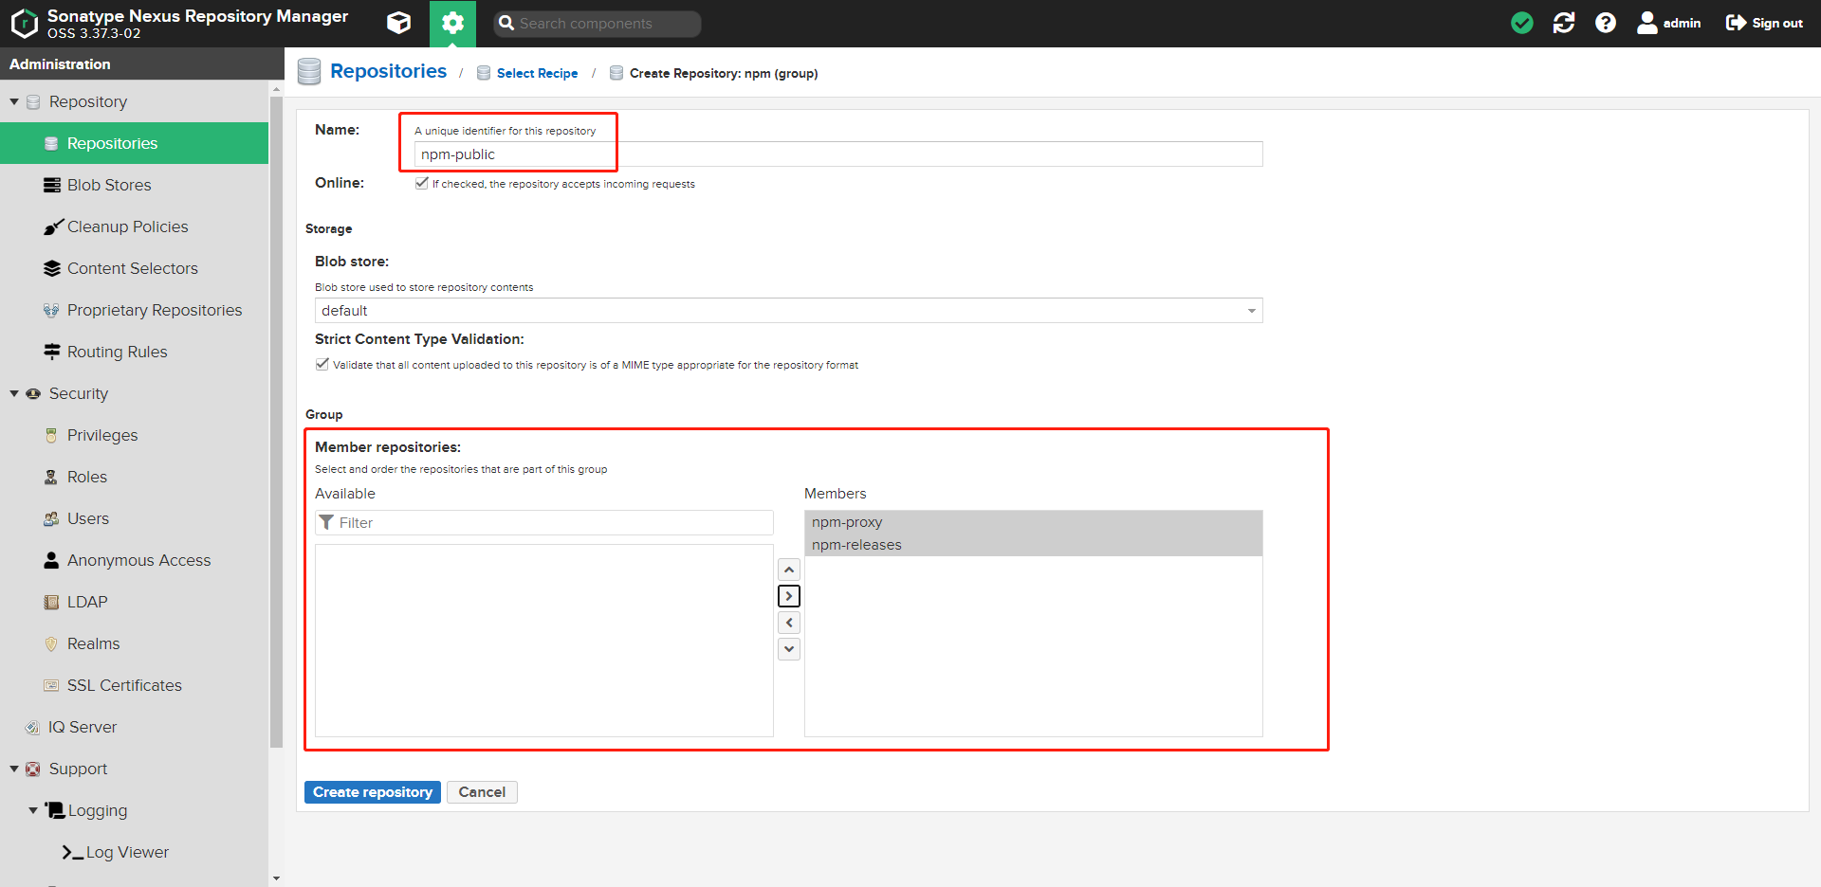Viewport: 1821px width, 887px height.
Task: Click the Cancel button
Action: 482,792
